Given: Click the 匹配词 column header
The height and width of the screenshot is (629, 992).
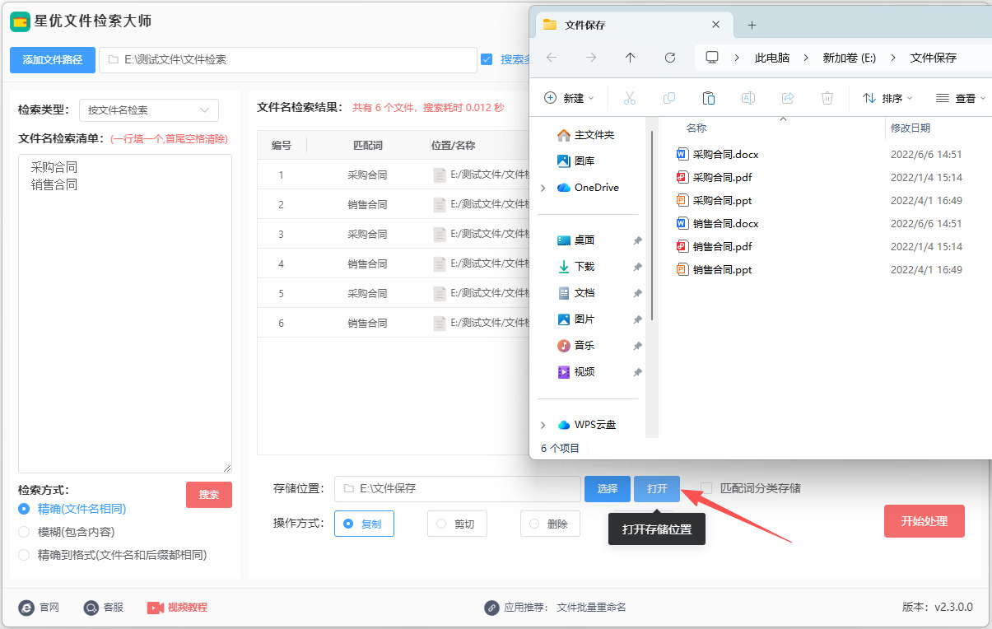Looking at the screenshot, I should click(x=367, y=145).
